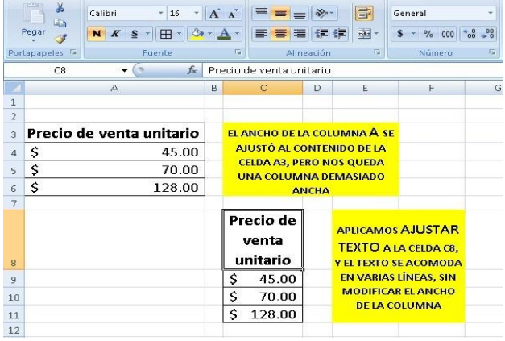Toggle the Ajustar texto wrap button
Image resolution: width=505 pixels, height=341 pixels.
(x=364, y=13)
